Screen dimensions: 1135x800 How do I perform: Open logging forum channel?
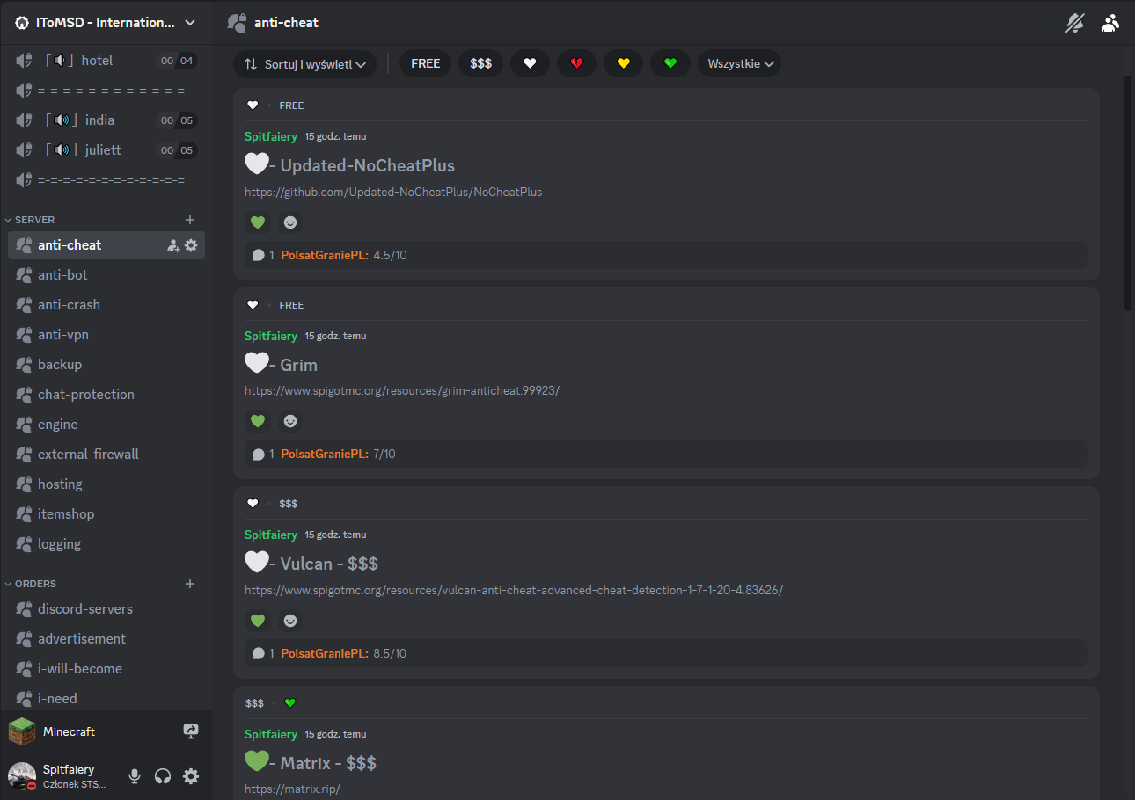(x=106, y=544)
